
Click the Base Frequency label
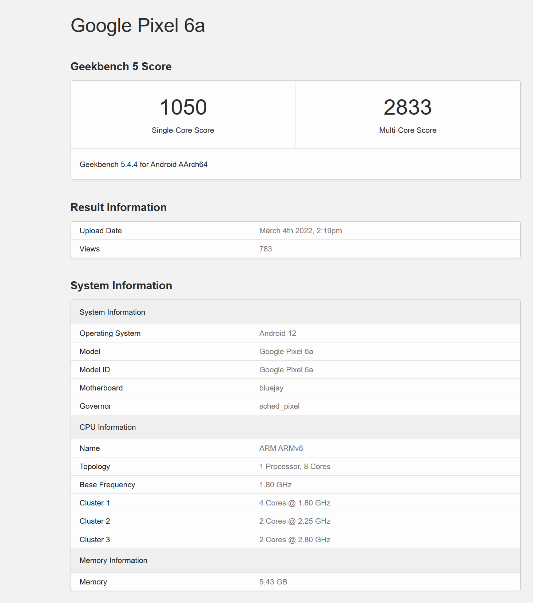[x=107, y=485]
